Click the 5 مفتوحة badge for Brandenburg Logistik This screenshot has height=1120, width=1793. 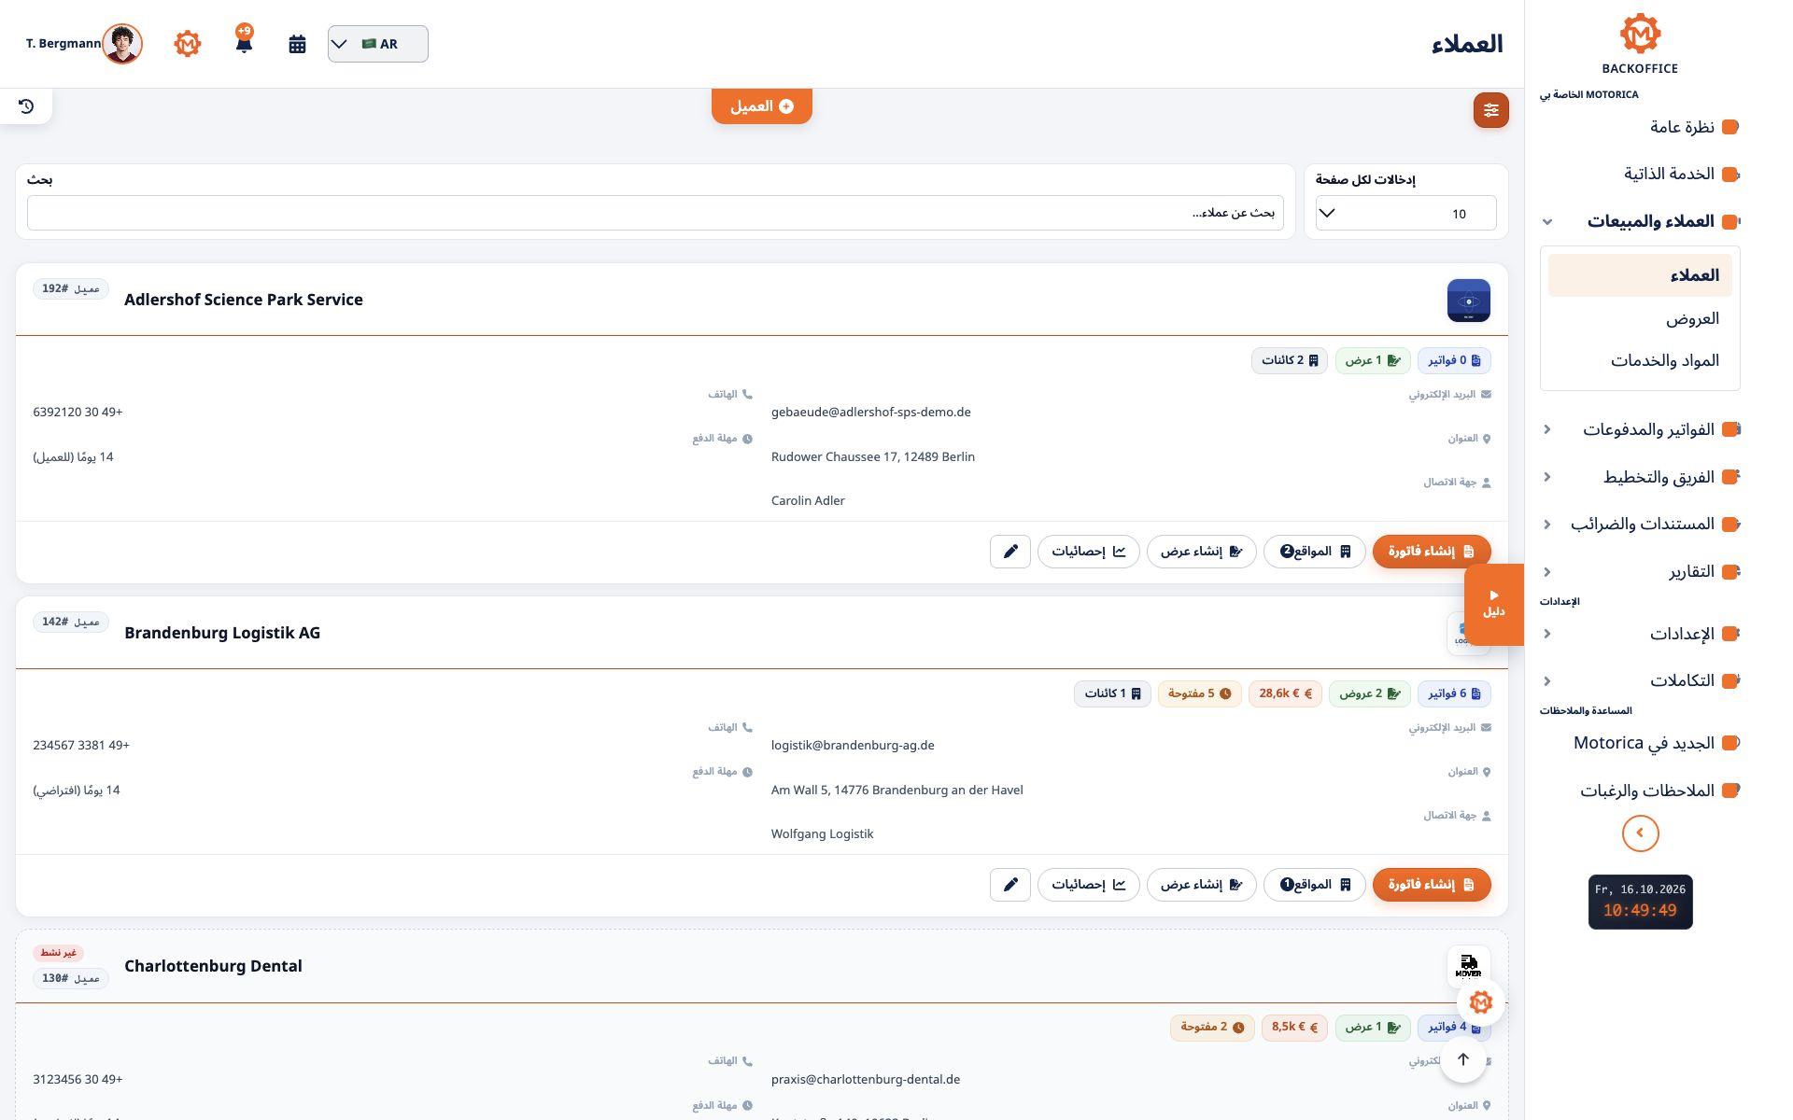[1199, 693]
